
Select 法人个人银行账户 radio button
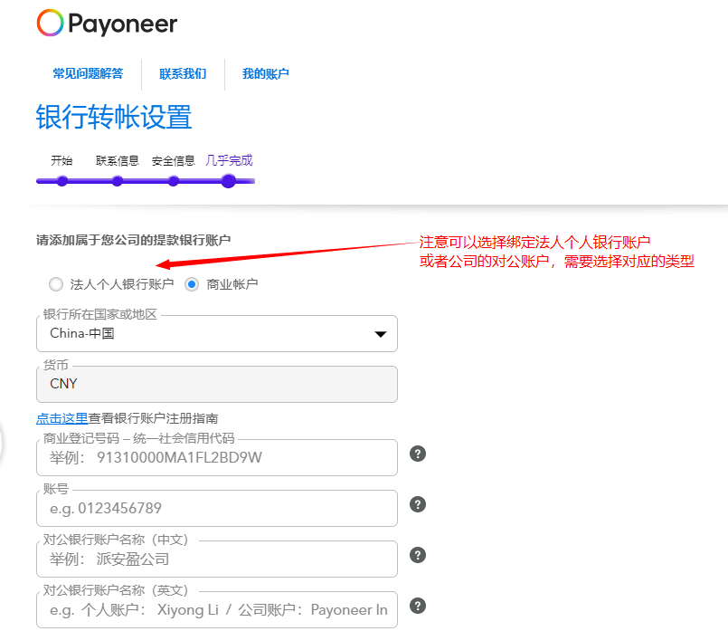pyautogui.click(x=56, y=284)
